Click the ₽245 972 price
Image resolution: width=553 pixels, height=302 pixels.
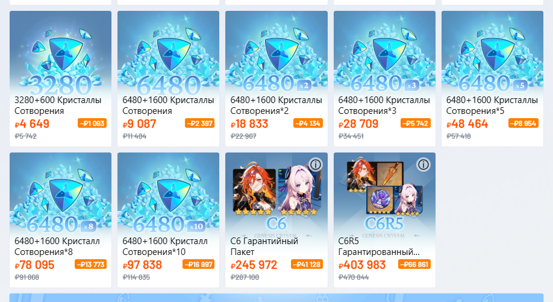[254, 265]
